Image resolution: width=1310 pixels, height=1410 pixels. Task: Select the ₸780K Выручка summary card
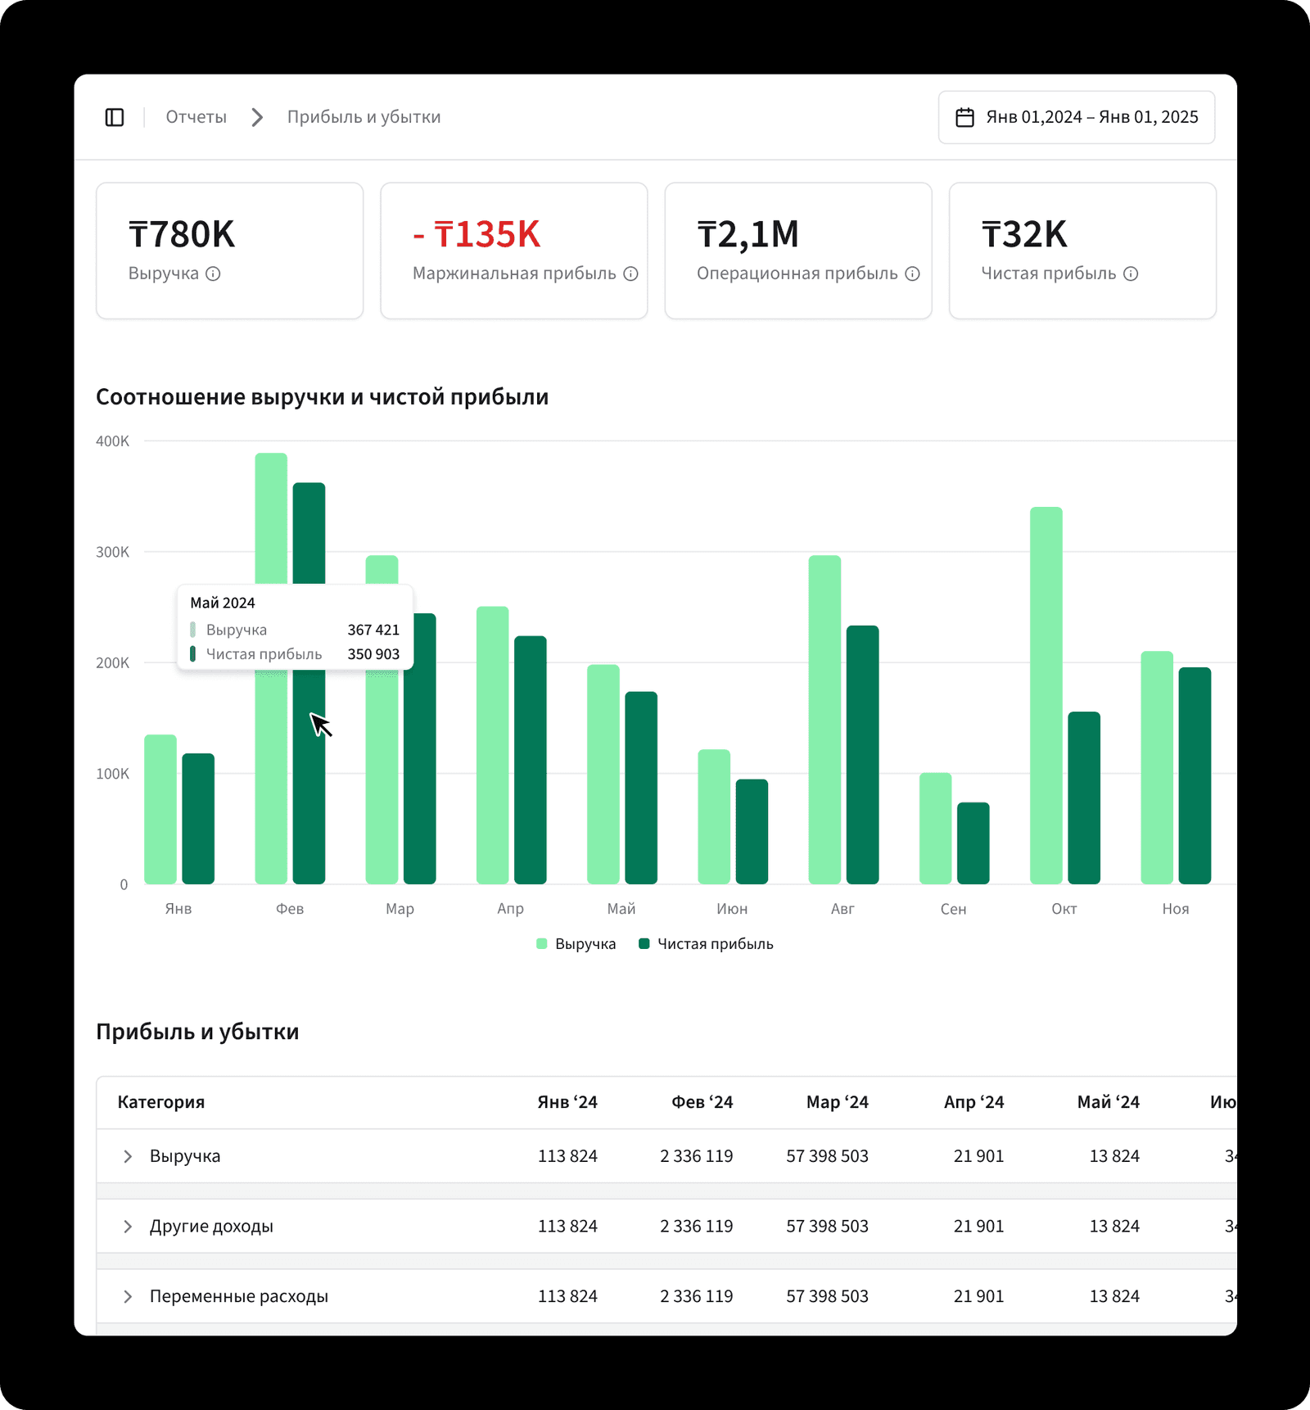(229, 251)
